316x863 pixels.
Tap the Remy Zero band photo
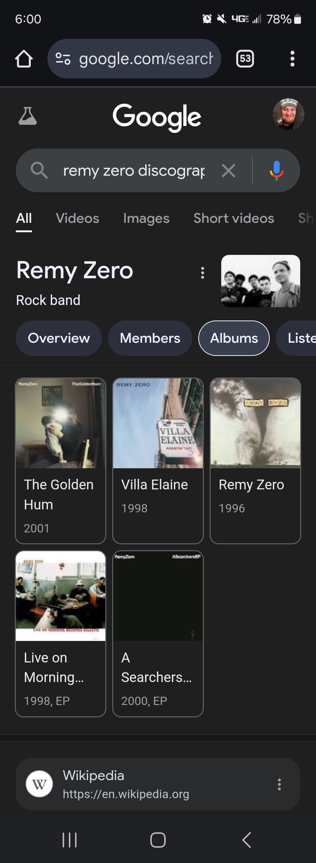point(261,281)
